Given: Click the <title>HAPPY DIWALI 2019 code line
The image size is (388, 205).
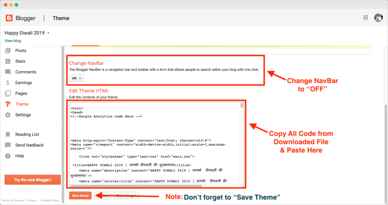Looking at the screenshot, I should [x=132, y=165].
